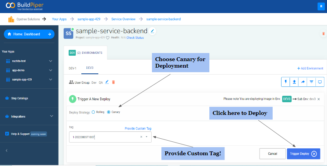Click the Step Catalogs basket icon
The width and height of the screenshot is (327, 166).
(7, 98)
